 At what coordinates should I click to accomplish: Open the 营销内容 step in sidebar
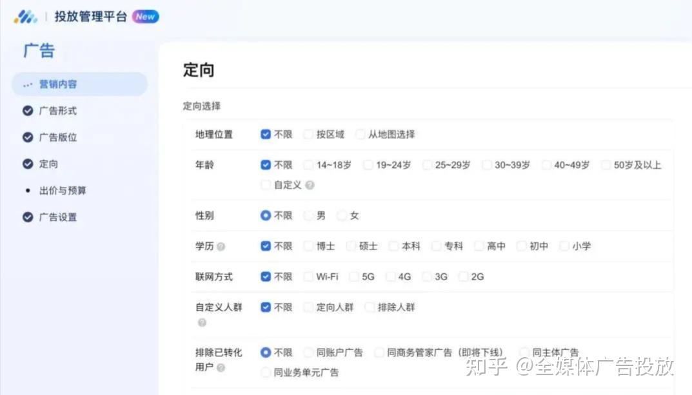pyautogui.click(x=79, y=84)
